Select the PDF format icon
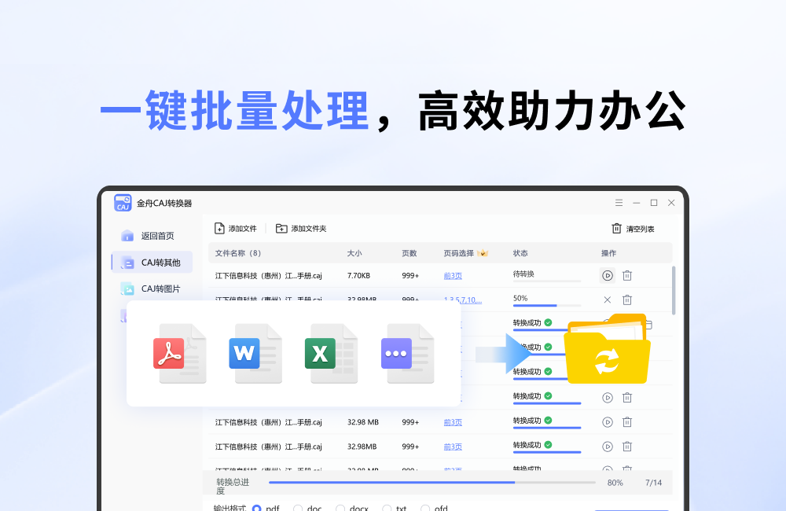Image resolution: width=786 pixels, height=511 pixels. point(180,353)
